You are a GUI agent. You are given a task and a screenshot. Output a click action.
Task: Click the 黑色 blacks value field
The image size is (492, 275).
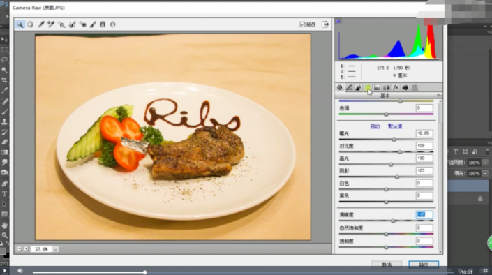pos(424,195)
